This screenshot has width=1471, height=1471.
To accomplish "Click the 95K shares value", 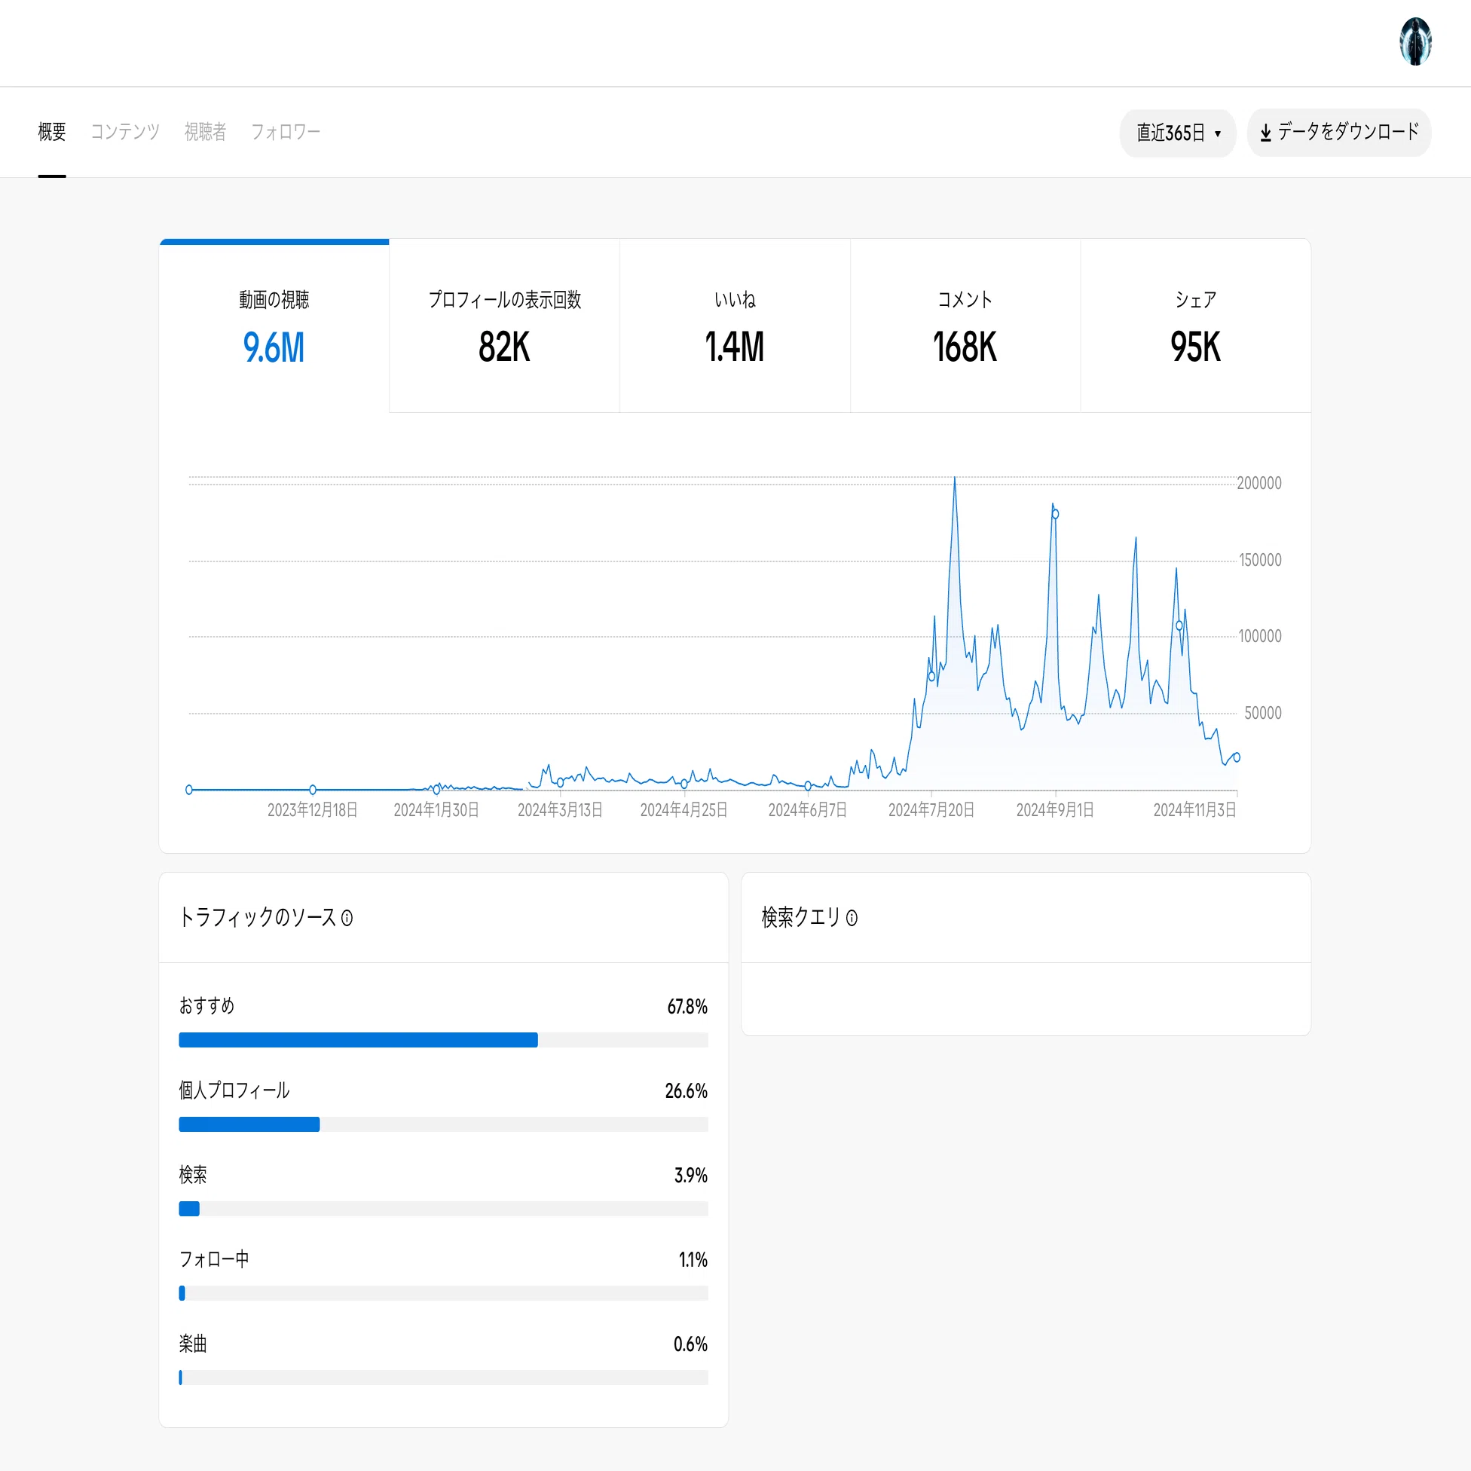I will [1195, 348].
